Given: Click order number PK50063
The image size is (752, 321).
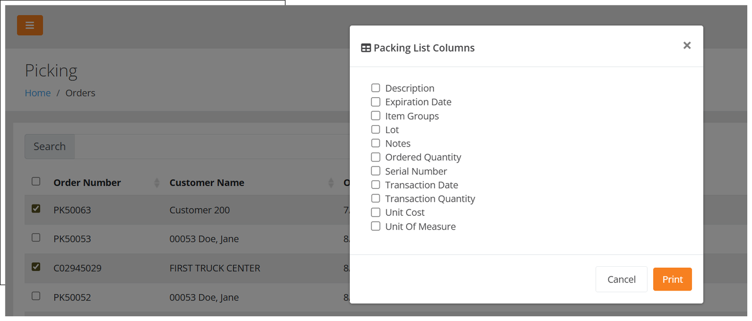Looking at the screenshot, I should pyautogui.click(x=72, y=210).
